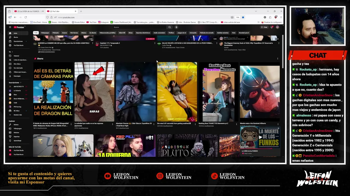Open the browser application menu
This screenshot has width=350, height=196.
[x=281, y=17]
